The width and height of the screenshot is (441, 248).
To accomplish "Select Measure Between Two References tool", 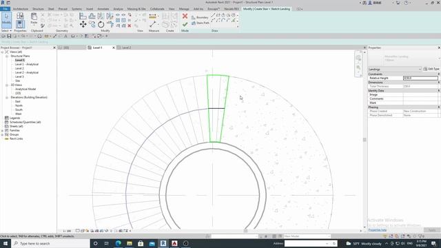I will click(153, 25).
